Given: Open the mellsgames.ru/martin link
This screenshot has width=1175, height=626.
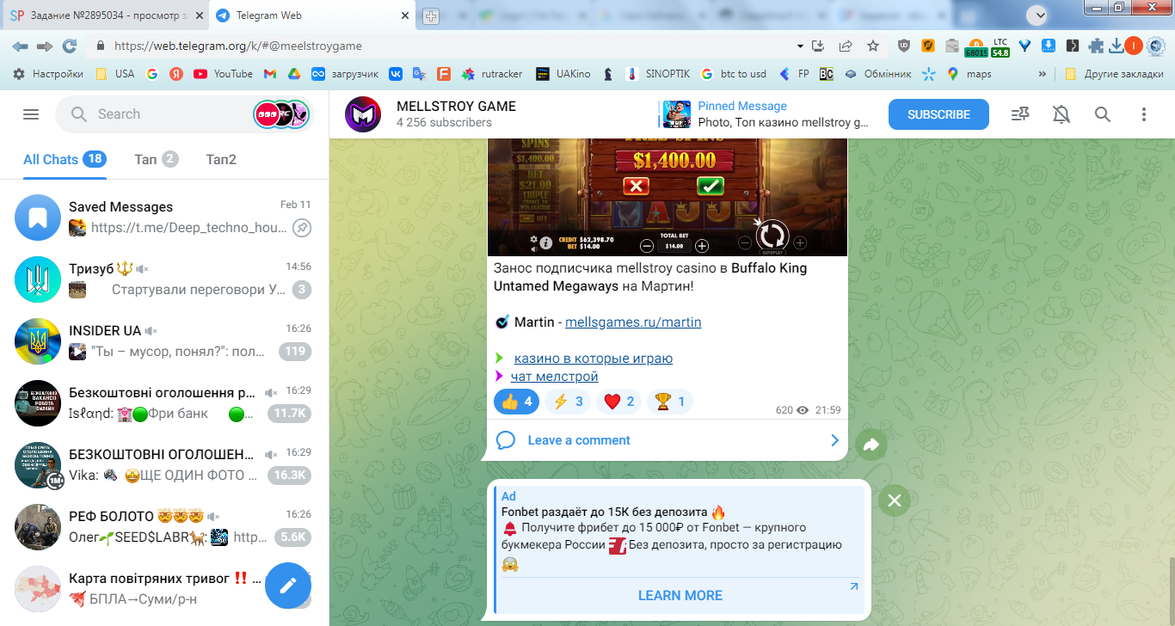Looking at the screenshot, I should (633, 322).
